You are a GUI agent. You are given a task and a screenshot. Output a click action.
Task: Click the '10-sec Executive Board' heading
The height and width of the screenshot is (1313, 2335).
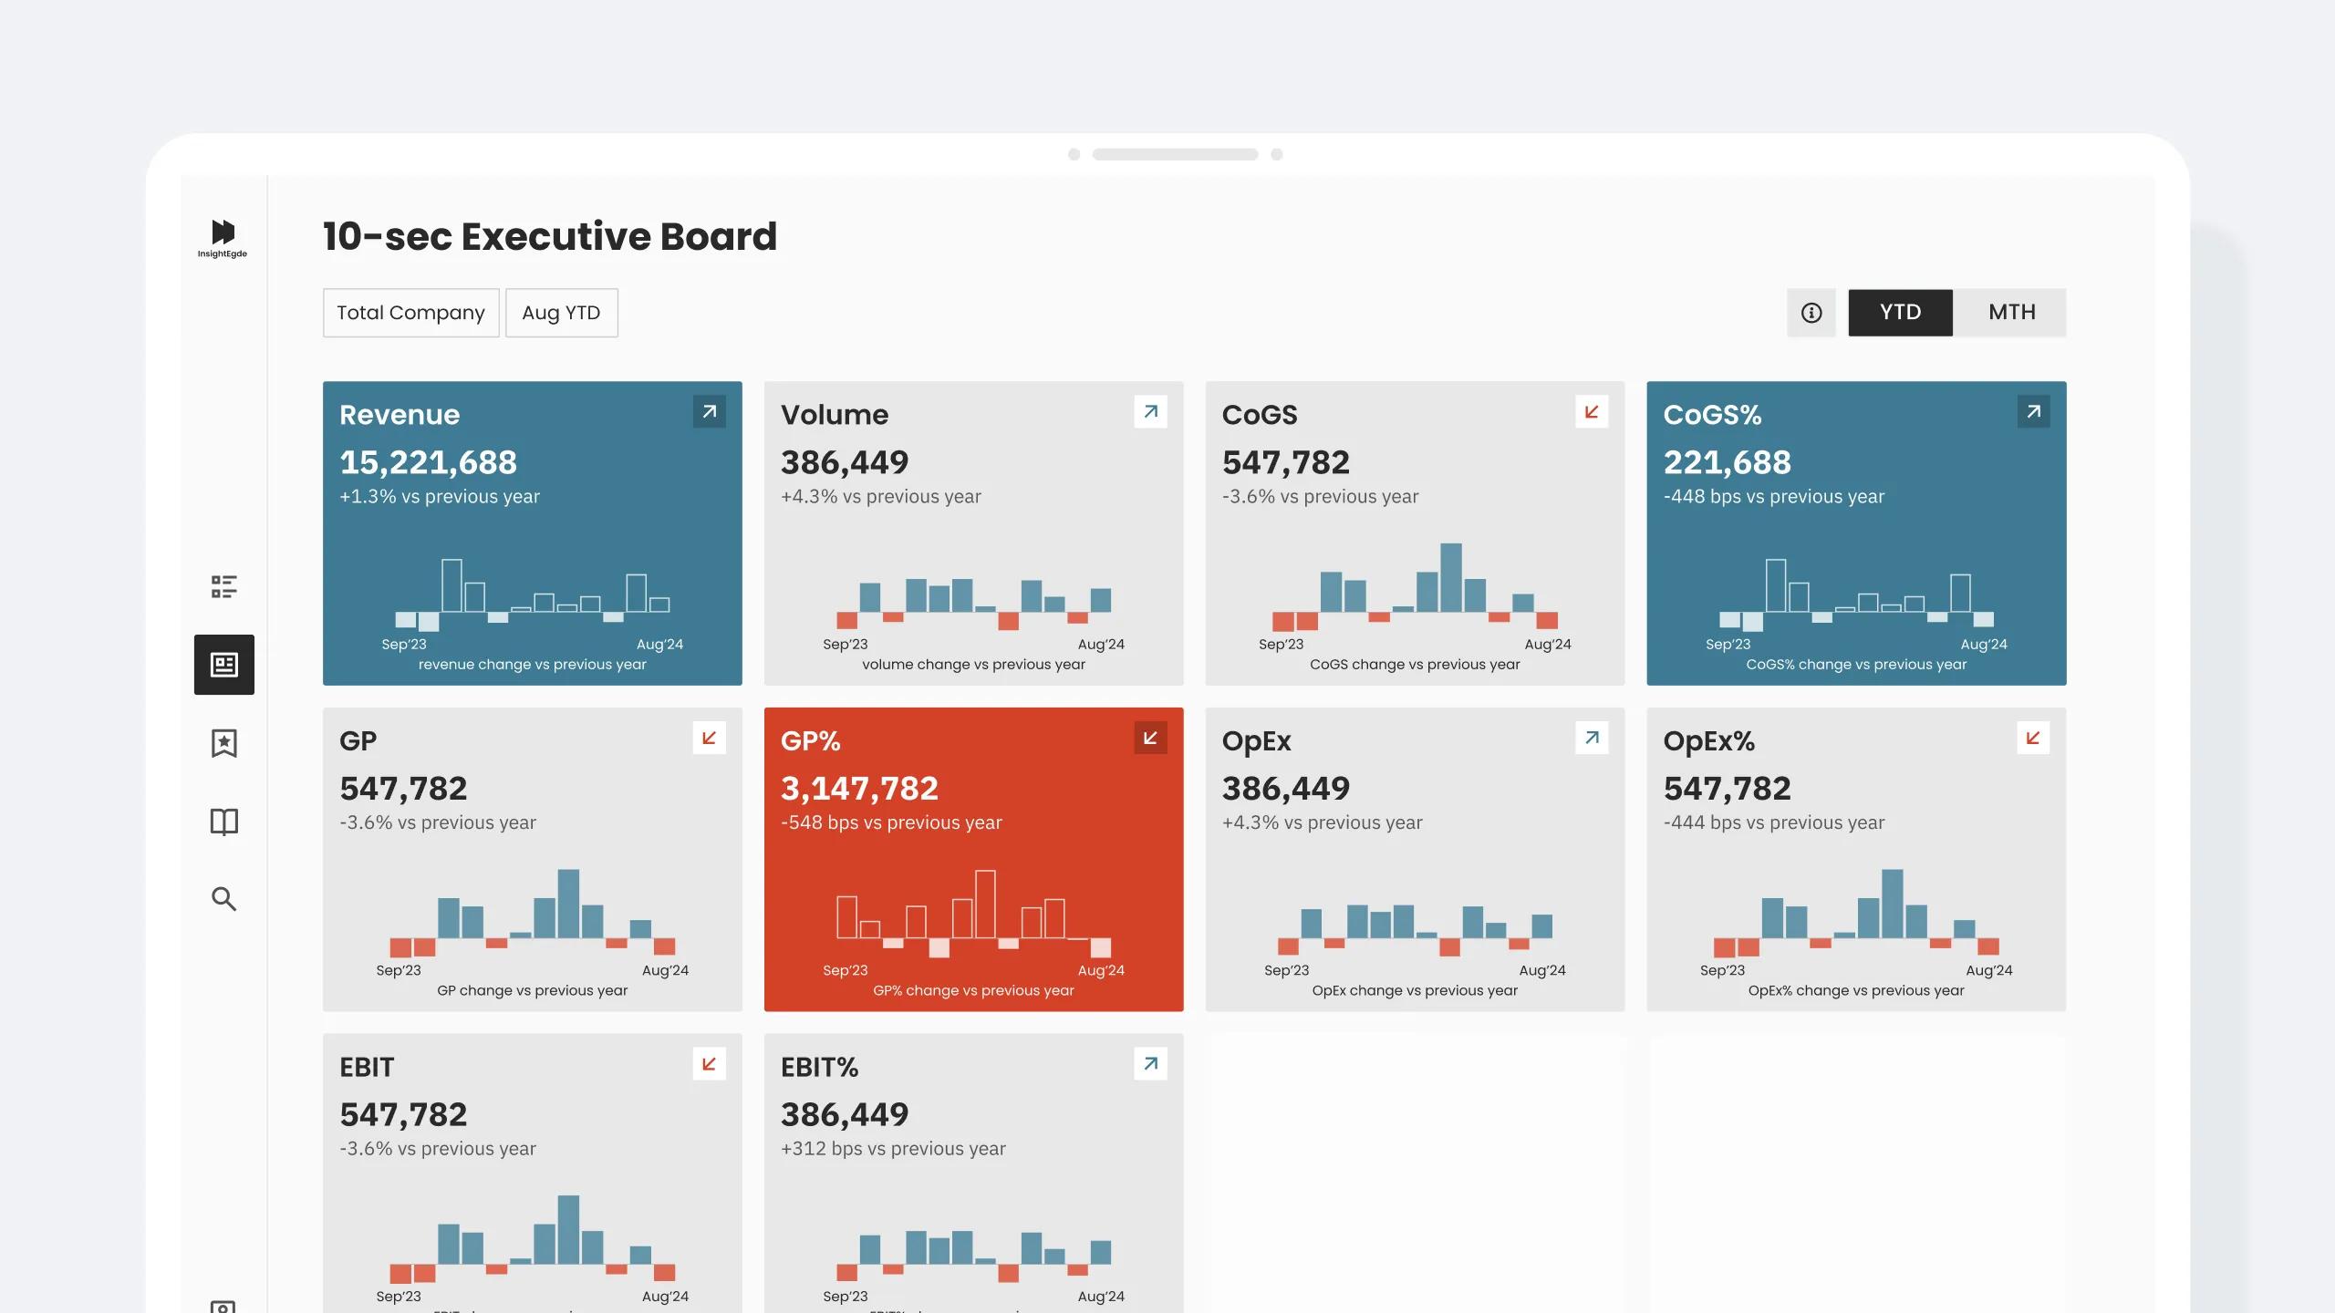(550, 236)
